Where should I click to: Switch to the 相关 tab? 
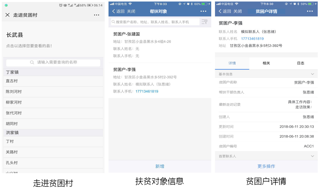(266, 63)
